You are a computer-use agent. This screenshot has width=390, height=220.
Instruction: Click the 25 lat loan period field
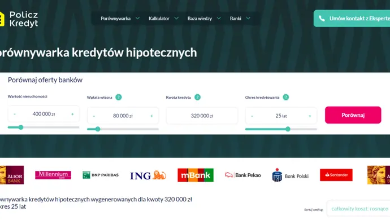click(x=281, y=116)
